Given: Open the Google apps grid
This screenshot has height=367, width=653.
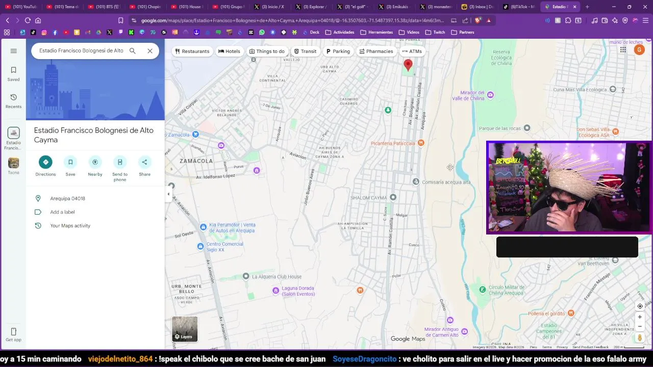Looking at the screenshot, I should click(x=623, y=49).
